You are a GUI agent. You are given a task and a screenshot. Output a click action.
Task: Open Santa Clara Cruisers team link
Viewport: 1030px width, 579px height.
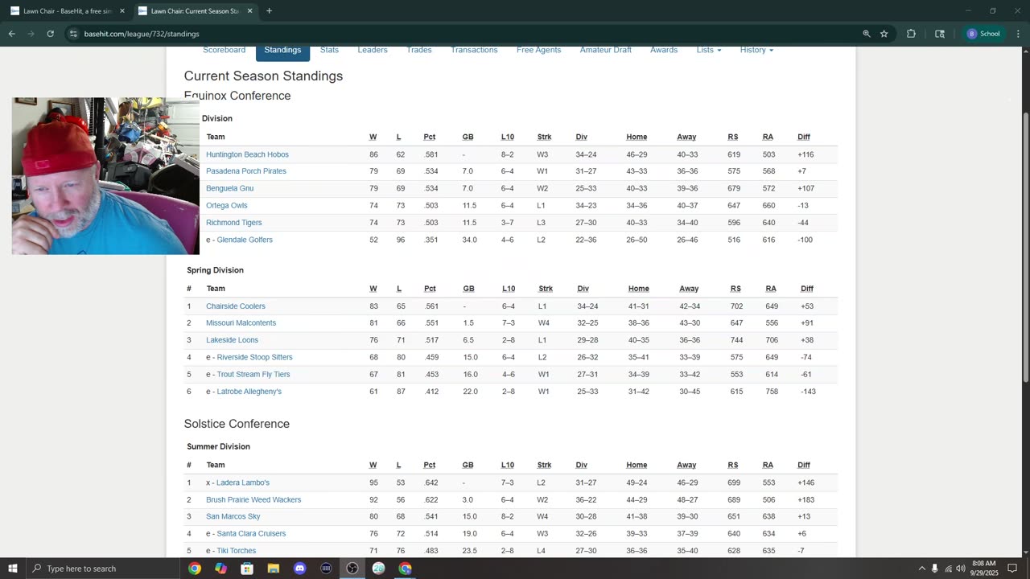click(x=251, y=534)
